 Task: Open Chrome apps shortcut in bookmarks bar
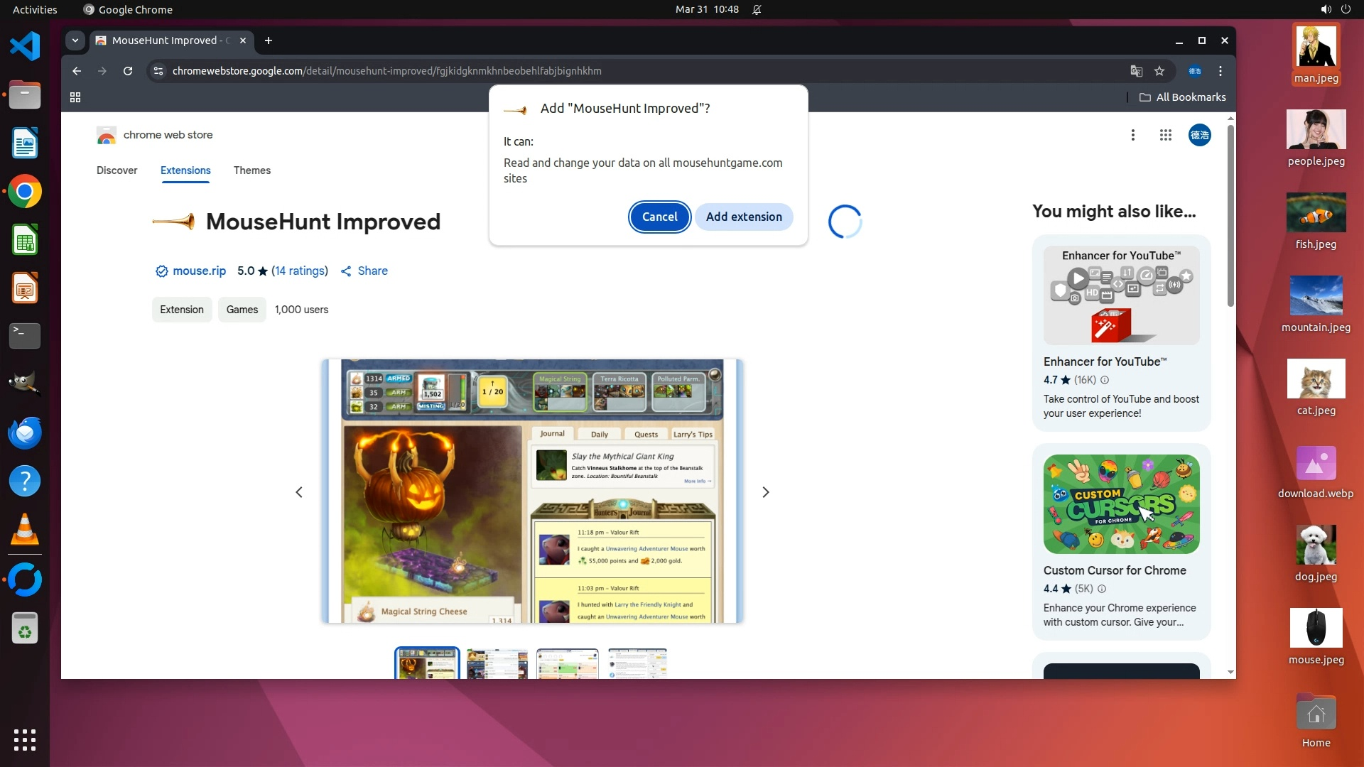[x=75, y=97]
